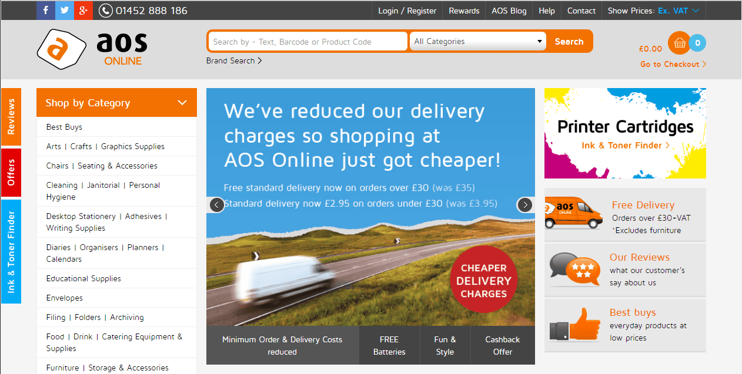This screenshot has height=374, width=742.
Task: Open the Help page
Action: click(547, 11)
